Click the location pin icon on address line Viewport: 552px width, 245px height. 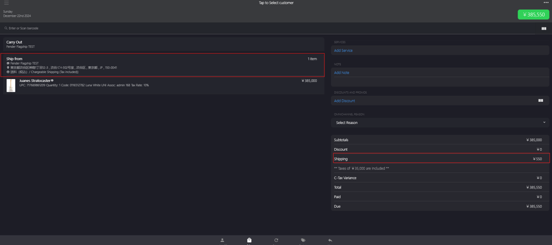click(x=8, y=67)
